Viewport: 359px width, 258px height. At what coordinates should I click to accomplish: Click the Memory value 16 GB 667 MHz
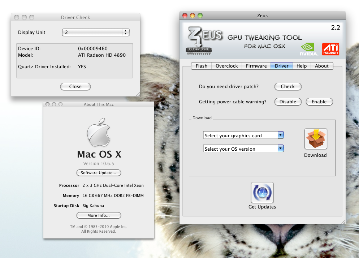click(x=113, y=195)
